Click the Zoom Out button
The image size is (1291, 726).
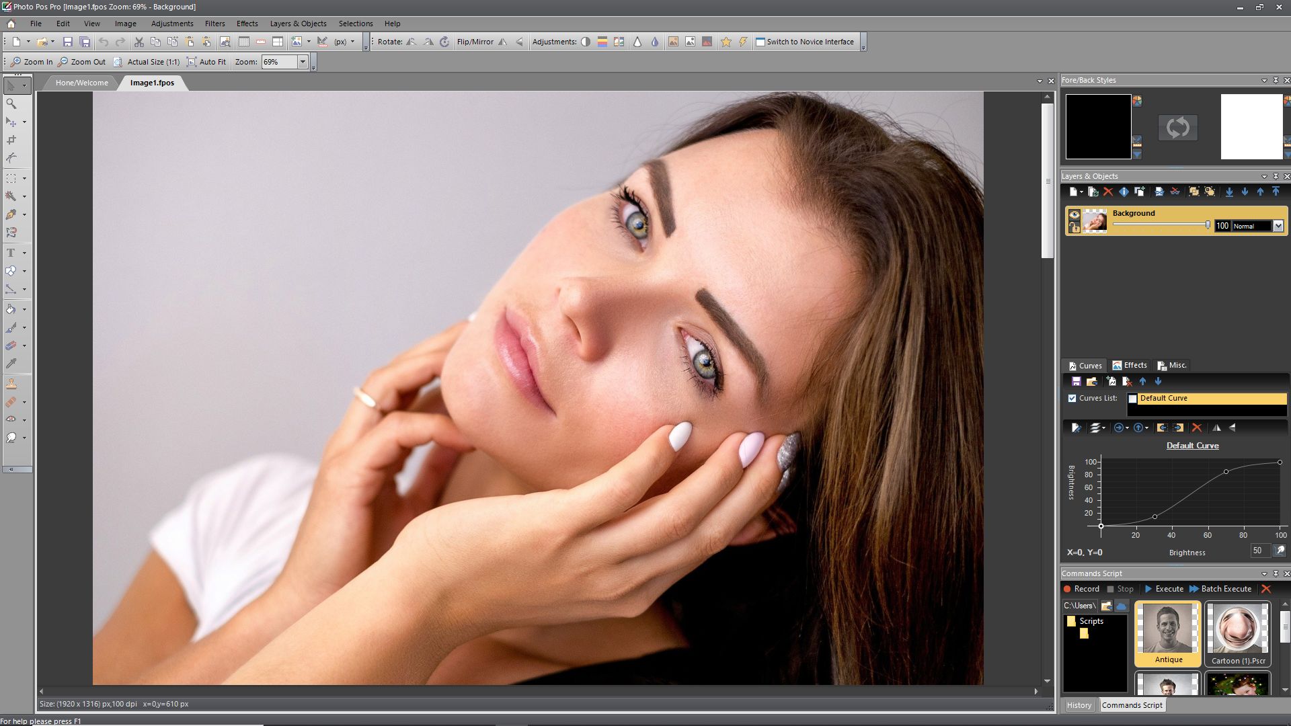click(x=82, y=62)
